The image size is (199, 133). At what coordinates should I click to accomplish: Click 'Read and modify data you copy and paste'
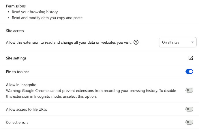(47, 18)
